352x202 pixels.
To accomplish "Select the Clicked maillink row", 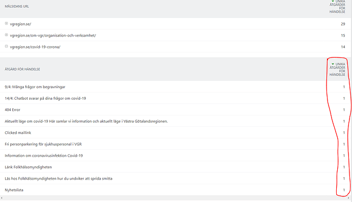I will tap(176, 133).
